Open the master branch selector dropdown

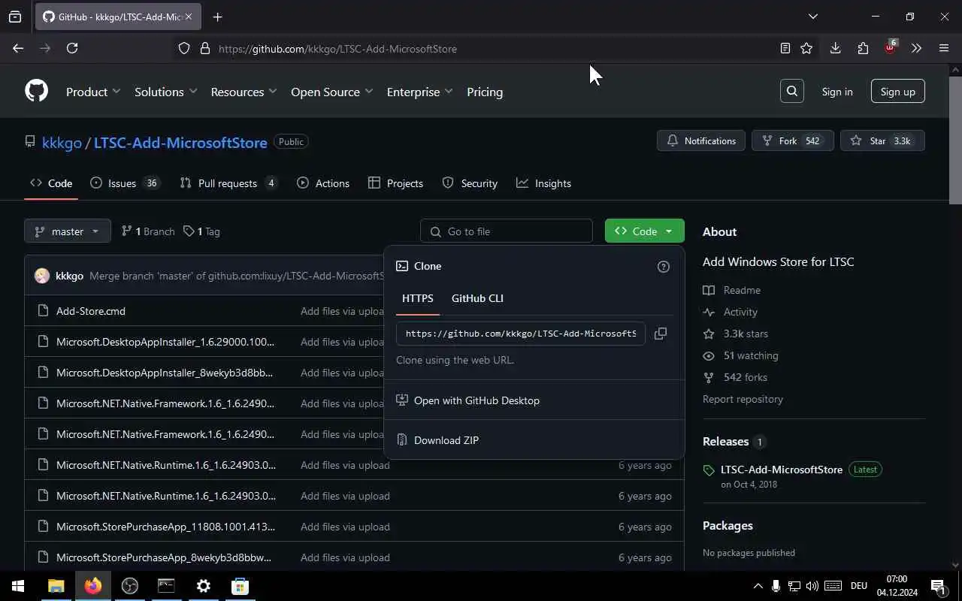pos(68,231)
